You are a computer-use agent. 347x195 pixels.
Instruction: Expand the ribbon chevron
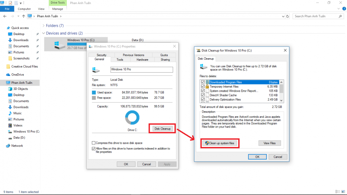pyautogui.click(x=339, y=9)
